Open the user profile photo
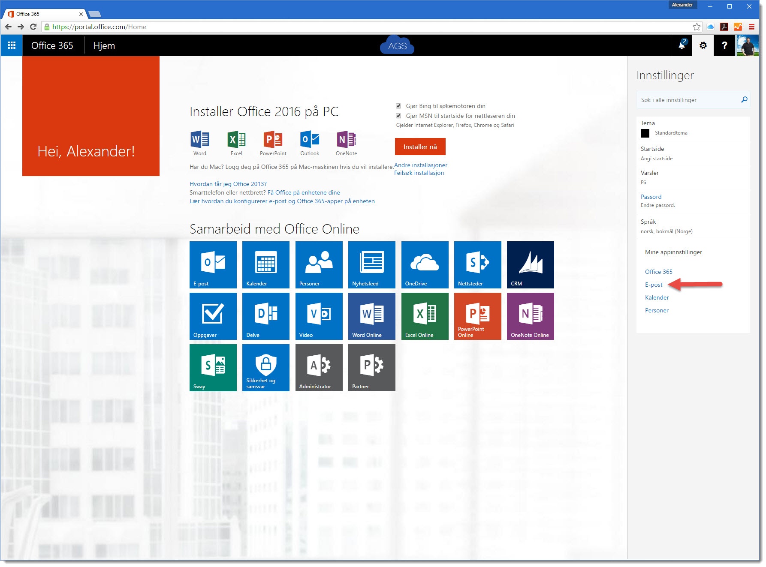 tap(748, 45)
